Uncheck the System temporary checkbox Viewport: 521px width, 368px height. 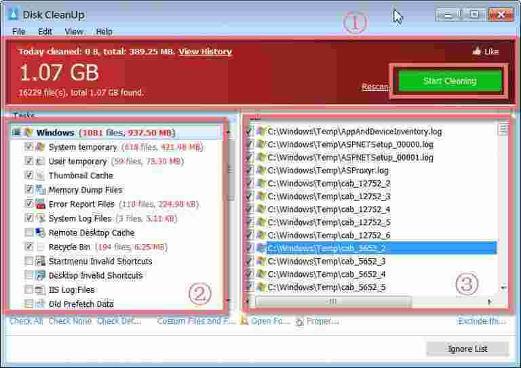29,146
